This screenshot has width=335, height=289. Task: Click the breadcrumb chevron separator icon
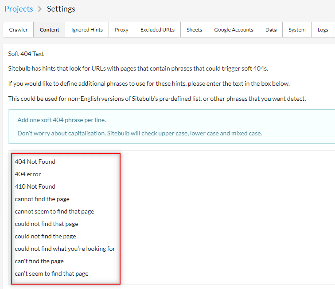click(40, 9)
